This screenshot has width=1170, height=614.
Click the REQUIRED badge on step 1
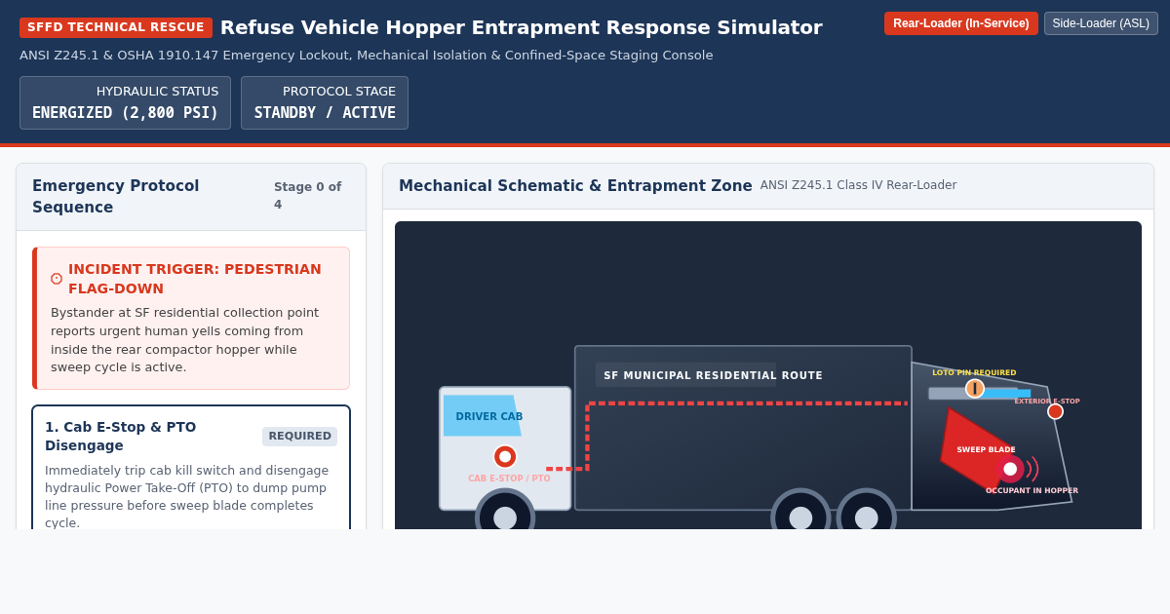coord(299,436)
